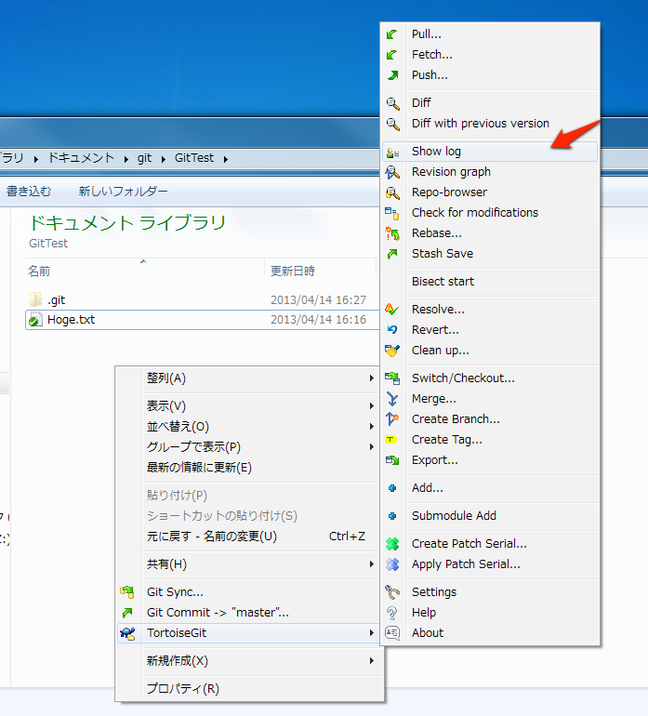Select the .git folder row
This screenshot has width=648, height=716.
(x=202, y=300)
